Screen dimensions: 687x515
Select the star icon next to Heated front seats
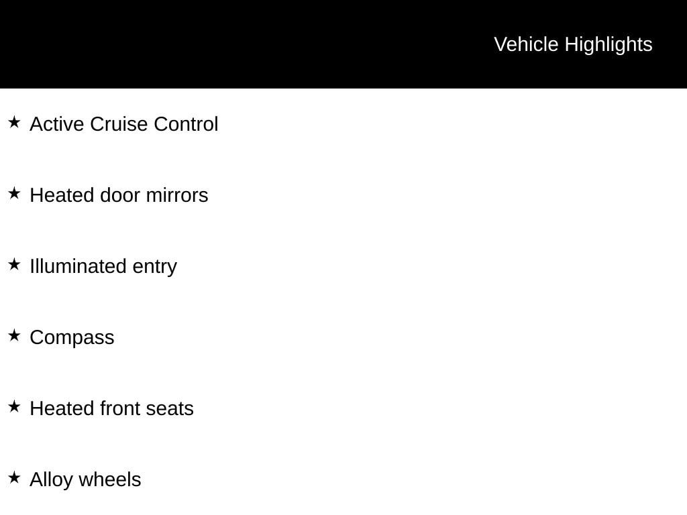(x=14, y=407)
